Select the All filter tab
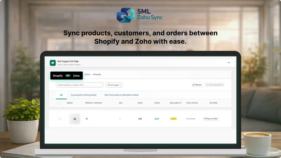Viewport: 281px width, 158px height. coord(61,95)
